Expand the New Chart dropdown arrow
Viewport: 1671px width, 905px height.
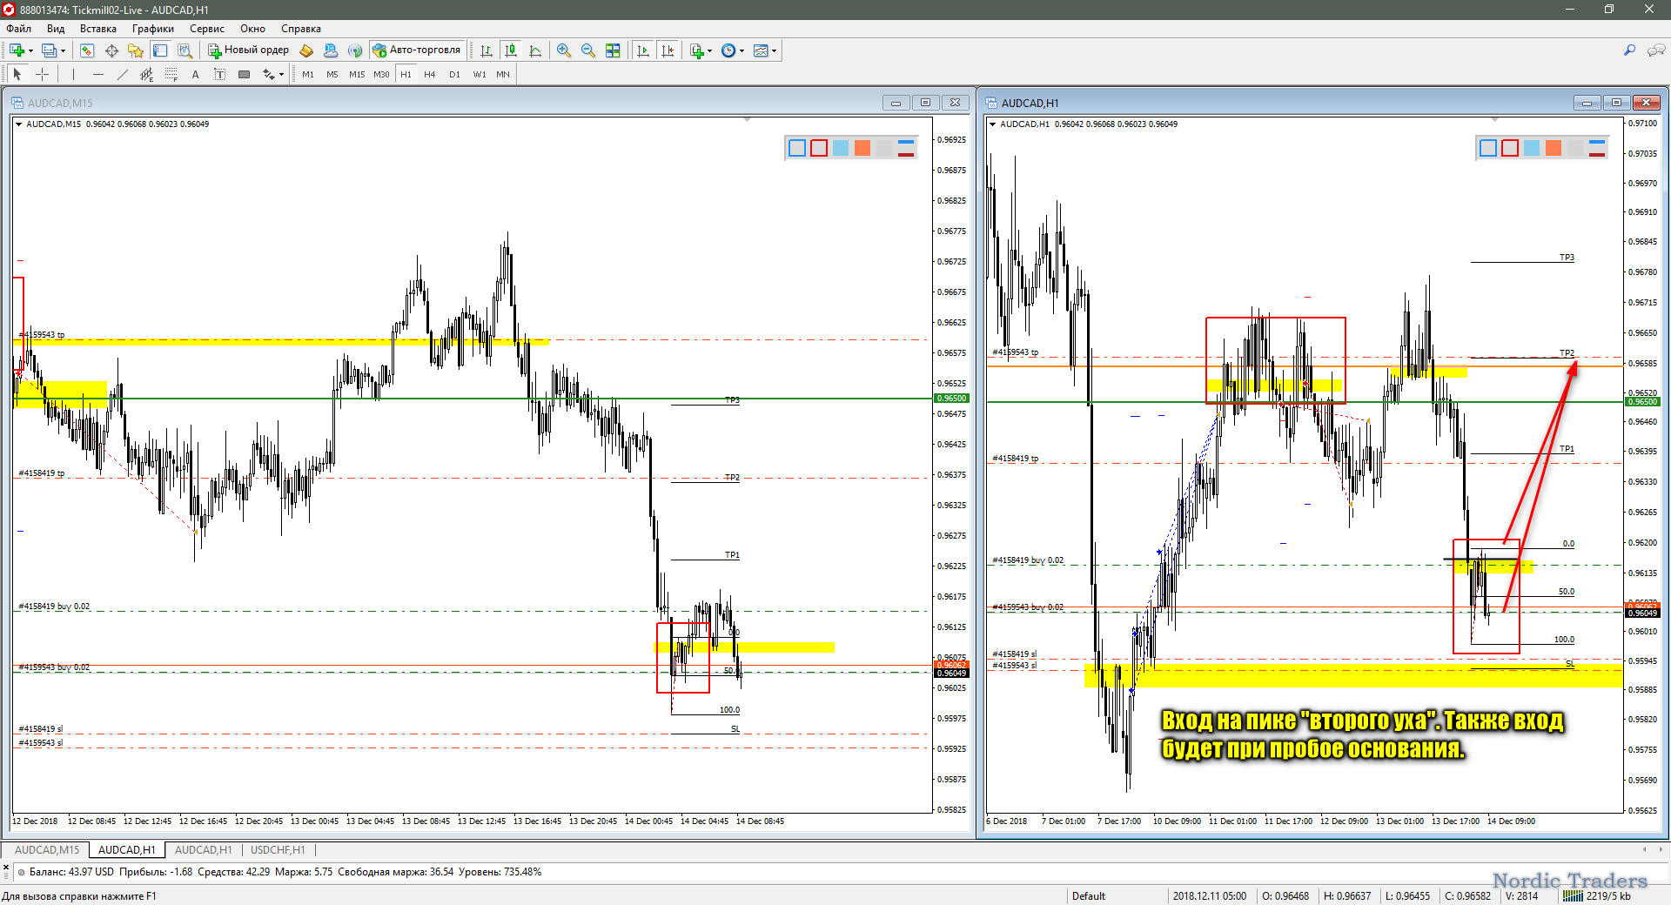[30, 50]
